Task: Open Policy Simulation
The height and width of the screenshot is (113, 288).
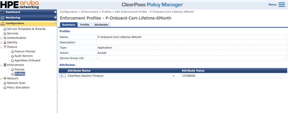Action: point(18,88)
